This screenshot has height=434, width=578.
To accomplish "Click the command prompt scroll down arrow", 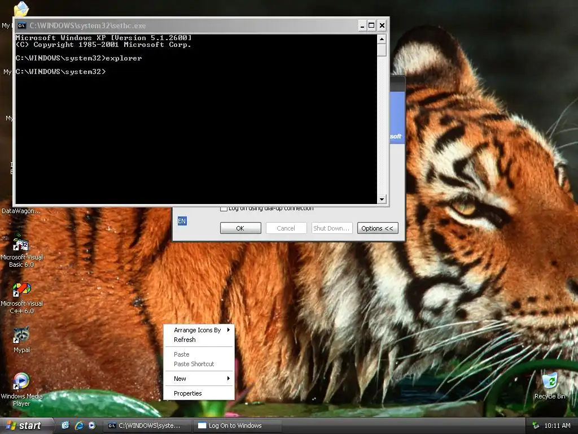I will pyautogui.click(x=382, y=199).
